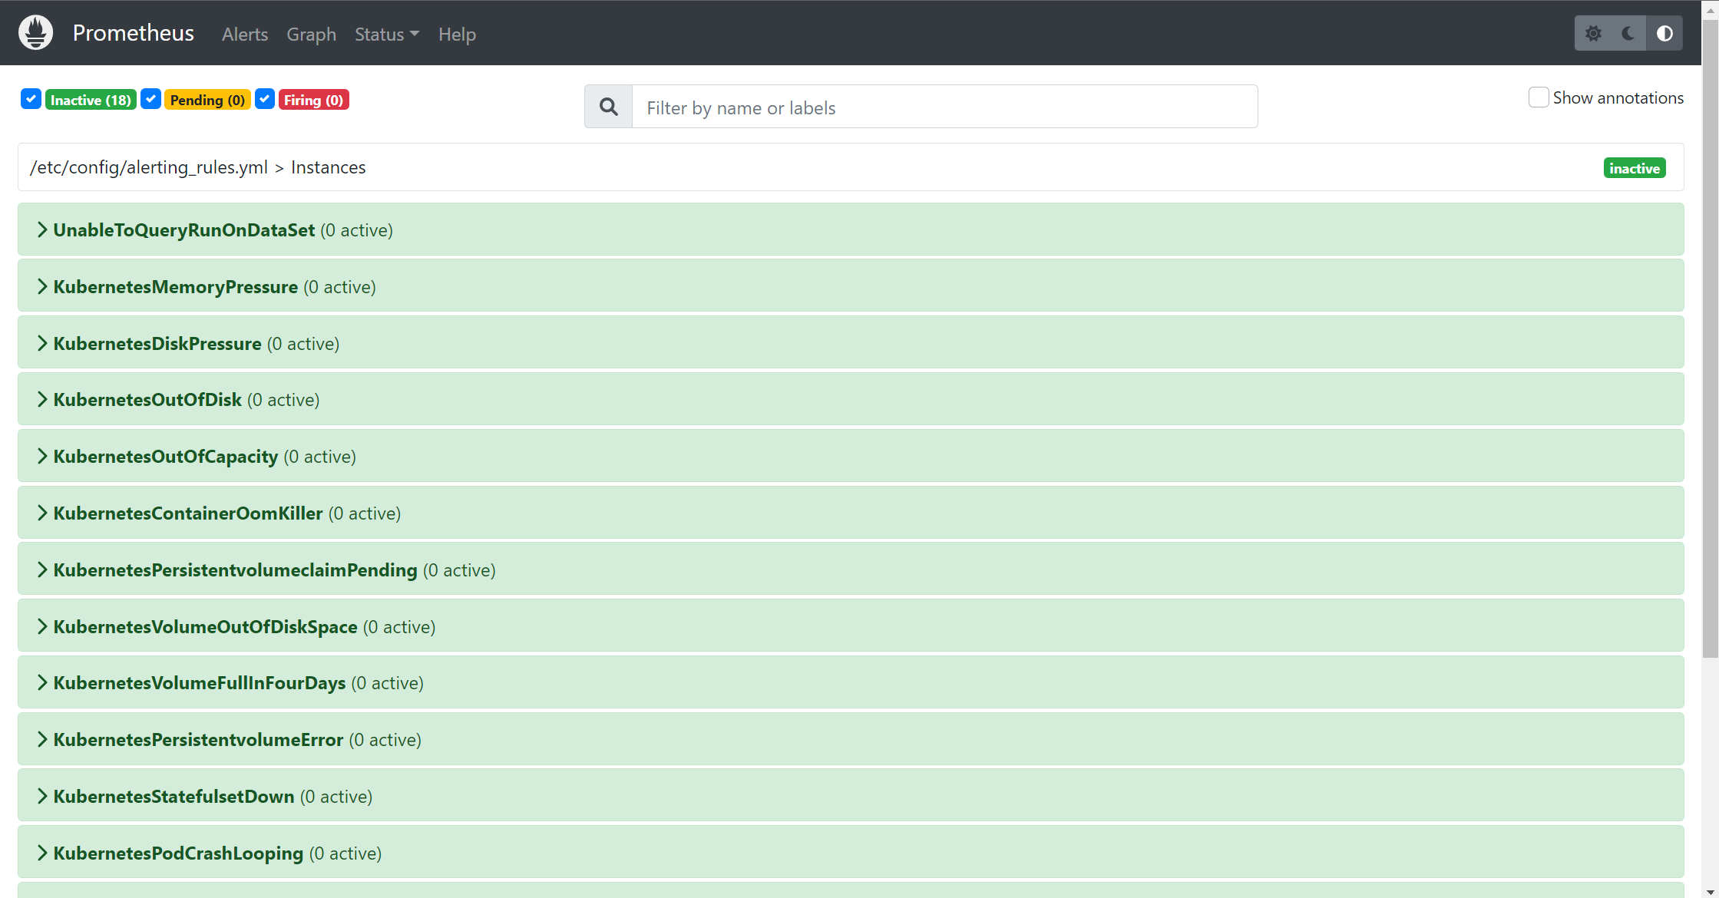Expand KubernetesPersistentvolumeclaimPending alert rule
1719x898 pixels.
(851, 570)
